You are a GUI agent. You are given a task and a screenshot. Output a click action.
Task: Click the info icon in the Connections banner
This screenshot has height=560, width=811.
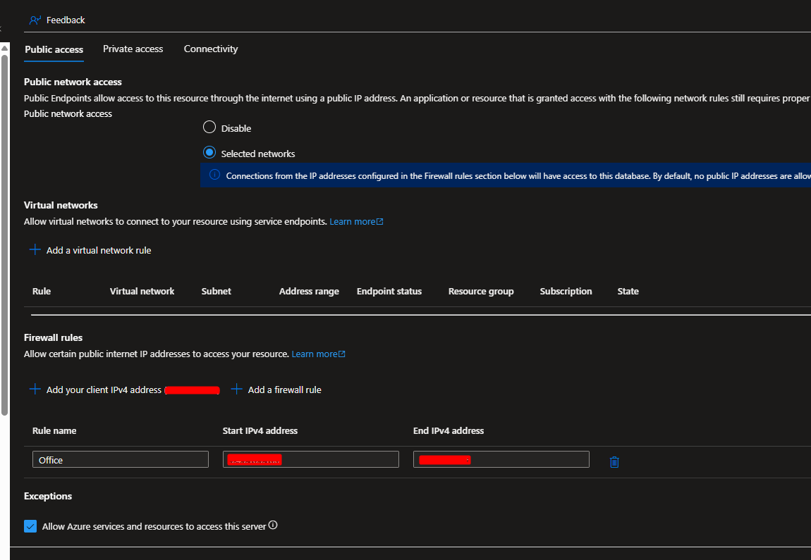click(x=214, y=175)
